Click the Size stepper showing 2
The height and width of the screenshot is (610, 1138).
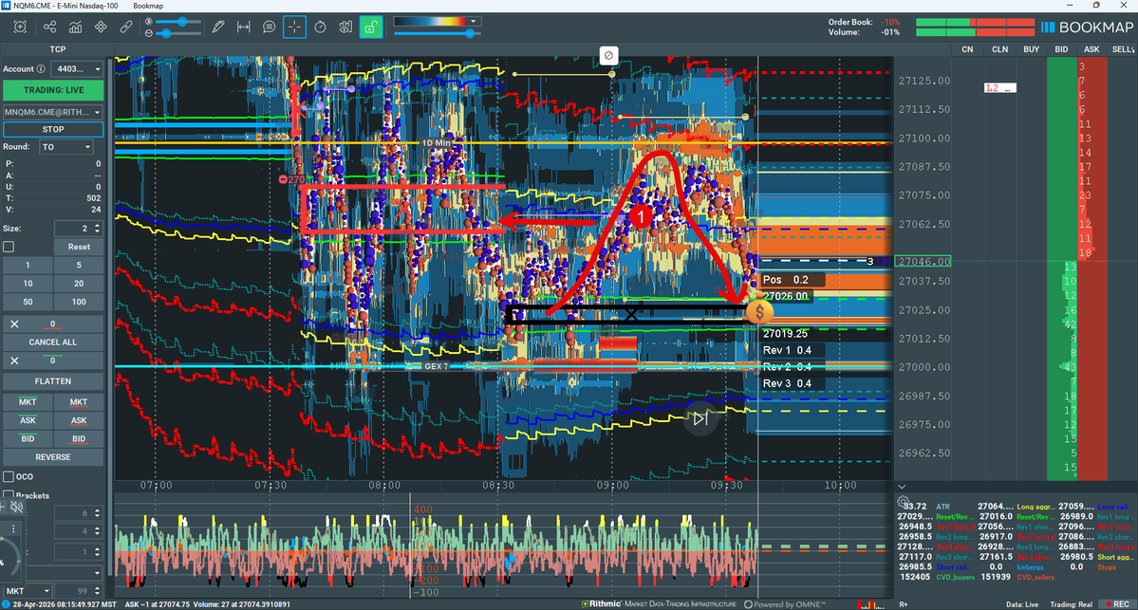point(79,229)
